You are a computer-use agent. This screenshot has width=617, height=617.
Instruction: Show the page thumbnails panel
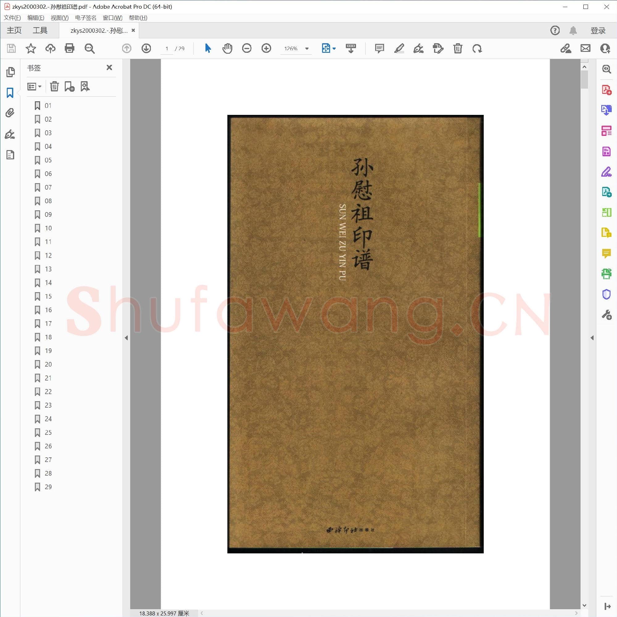(10, 72)
